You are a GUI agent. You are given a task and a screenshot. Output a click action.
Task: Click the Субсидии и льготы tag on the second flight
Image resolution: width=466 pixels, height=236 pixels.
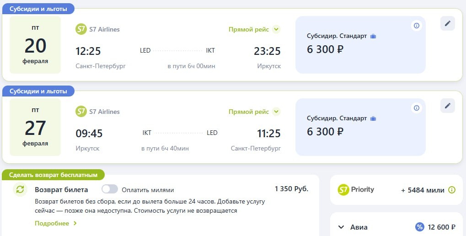(38, 91)
